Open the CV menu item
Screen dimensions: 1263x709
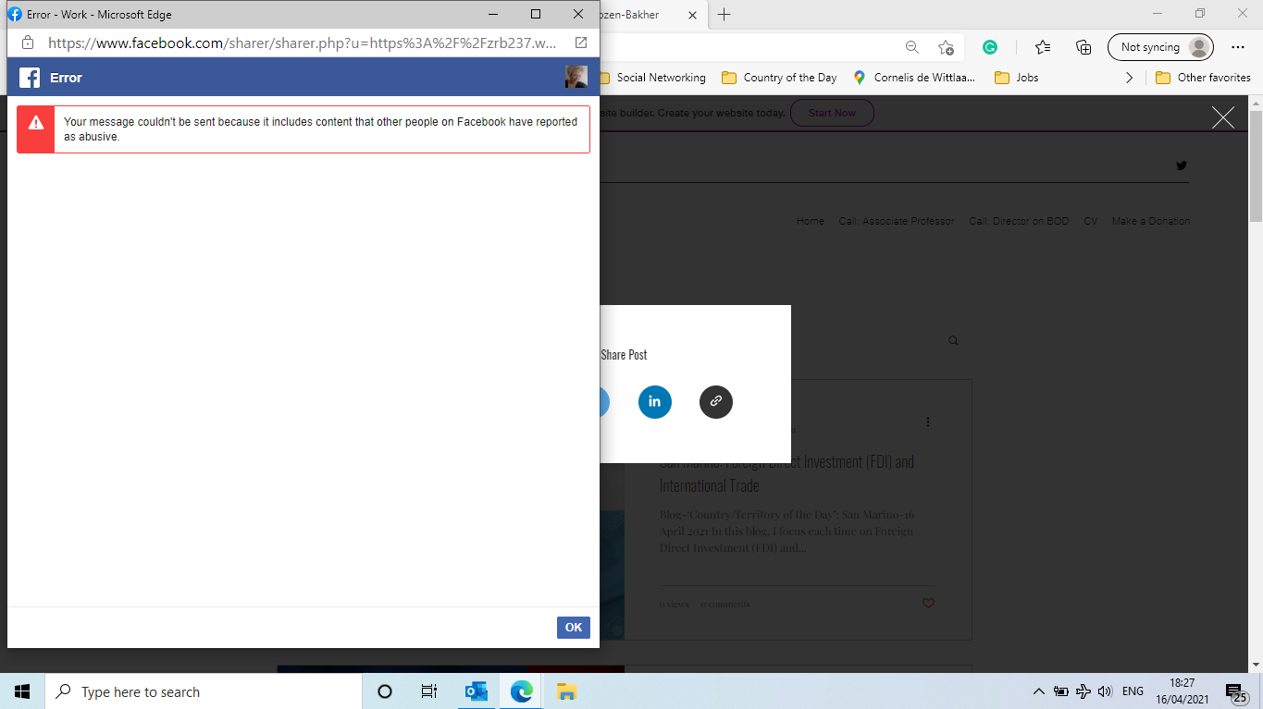point(1091,221)
